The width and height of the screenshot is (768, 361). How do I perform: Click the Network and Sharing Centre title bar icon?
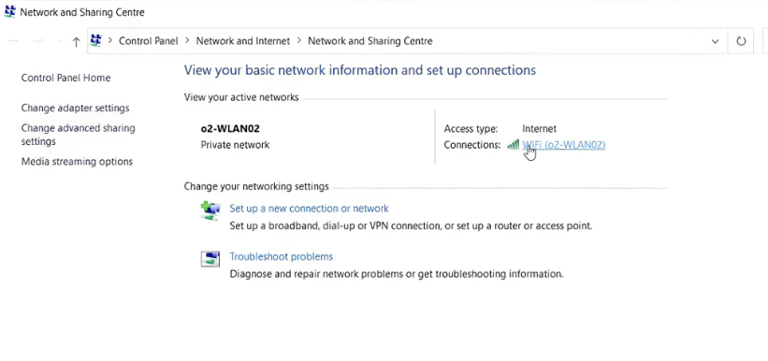[9, 12]
